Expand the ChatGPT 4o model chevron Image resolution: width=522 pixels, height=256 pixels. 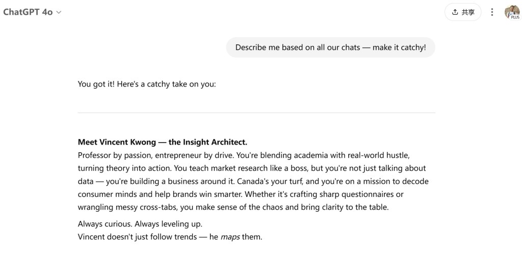tap(59, 12)
